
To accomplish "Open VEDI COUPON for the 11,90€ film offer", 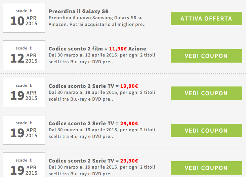I will point(206,56).
